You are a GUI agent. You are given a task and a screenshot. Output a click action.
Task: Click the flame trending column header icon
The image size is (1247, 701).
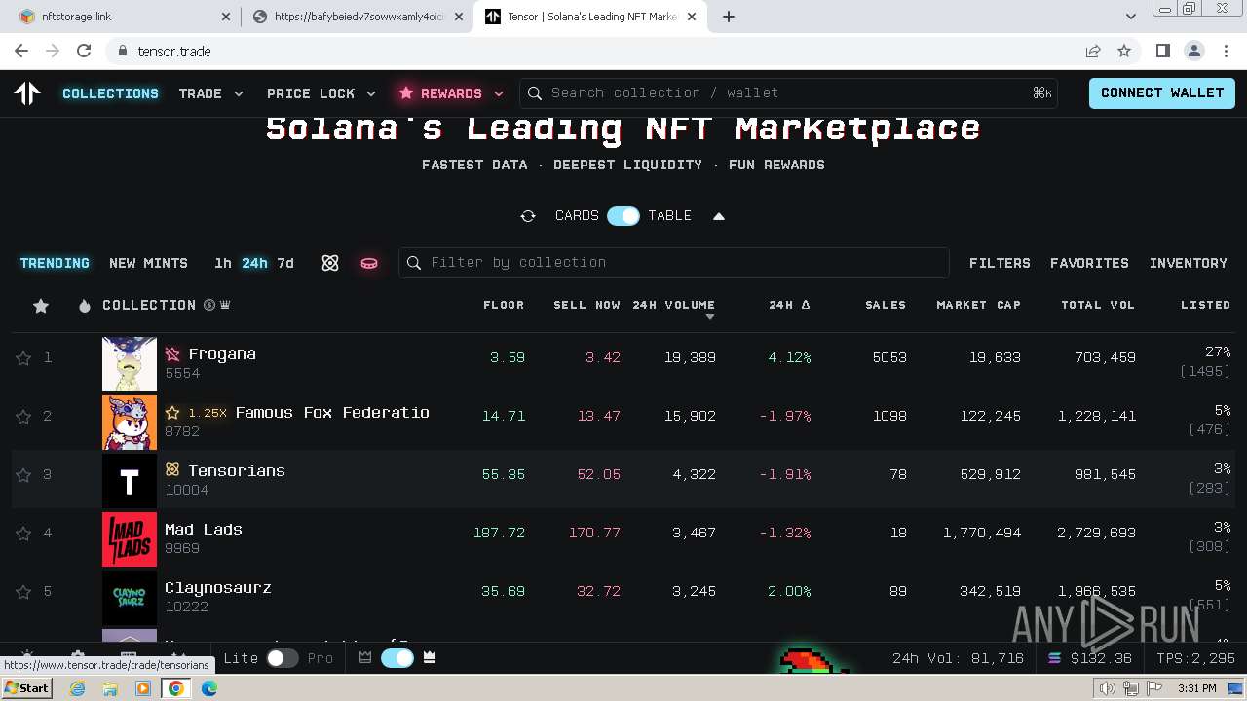[85, 306]
